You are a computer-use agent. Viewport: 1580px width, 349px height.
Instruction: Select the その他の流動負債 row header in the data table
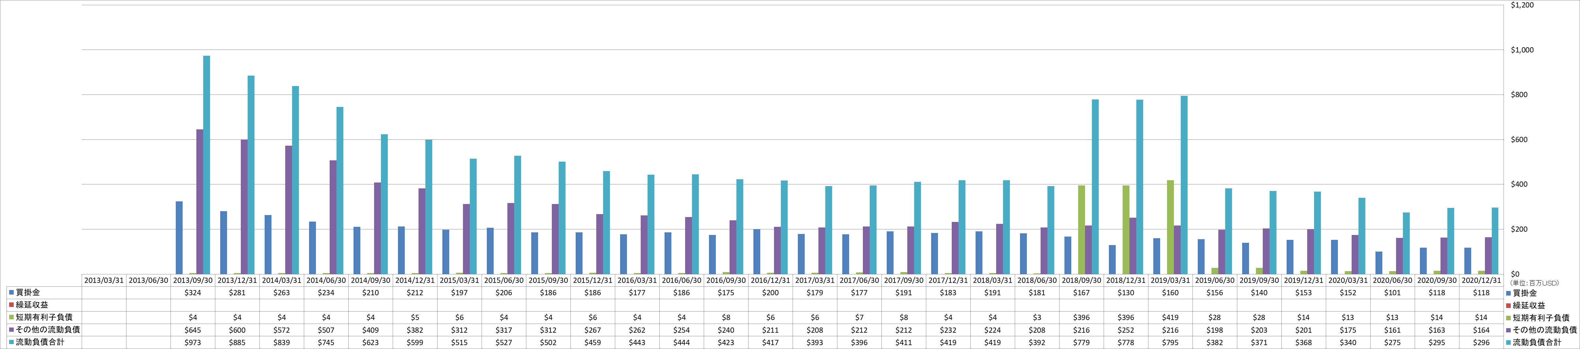coord(44,329)
